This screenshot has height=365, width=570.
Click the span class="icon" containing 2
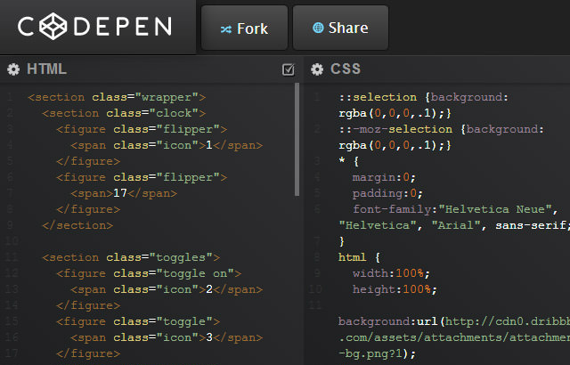(167, 289)
